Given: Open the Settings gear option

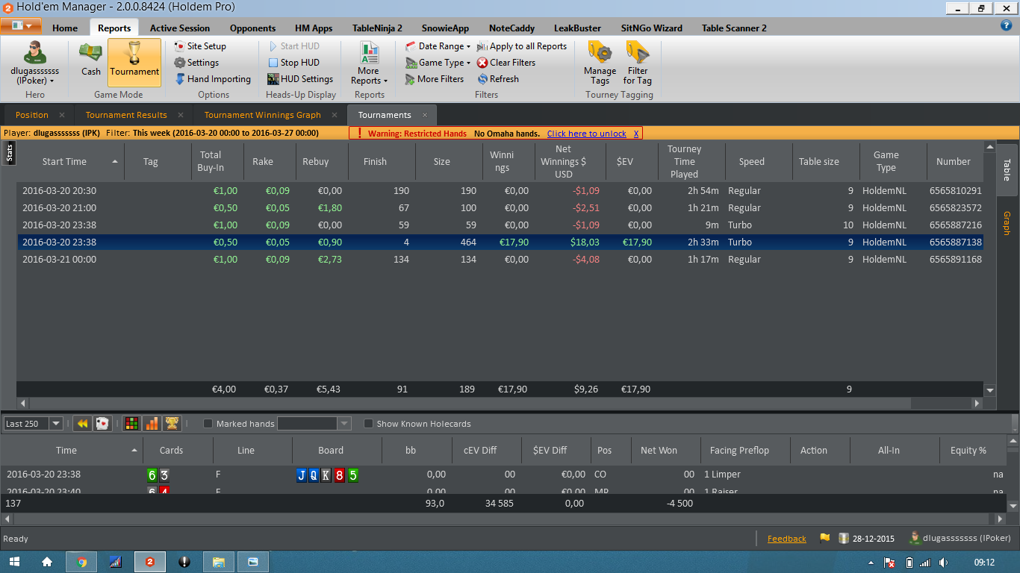Looking at the screenshot, I should [x=196, y=63].
